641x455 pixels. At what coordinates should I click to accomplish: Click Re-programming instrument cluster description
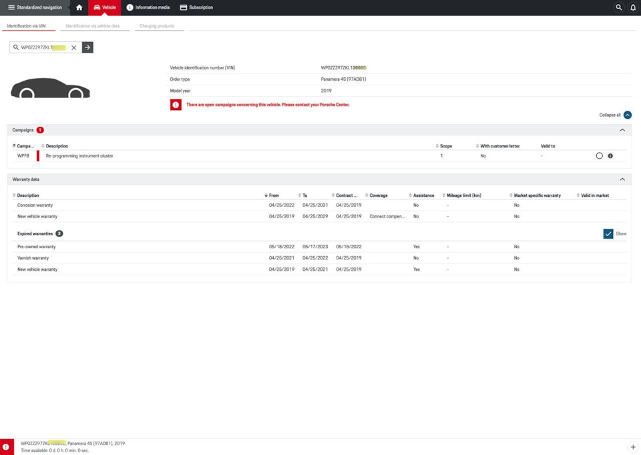[79, 155]
